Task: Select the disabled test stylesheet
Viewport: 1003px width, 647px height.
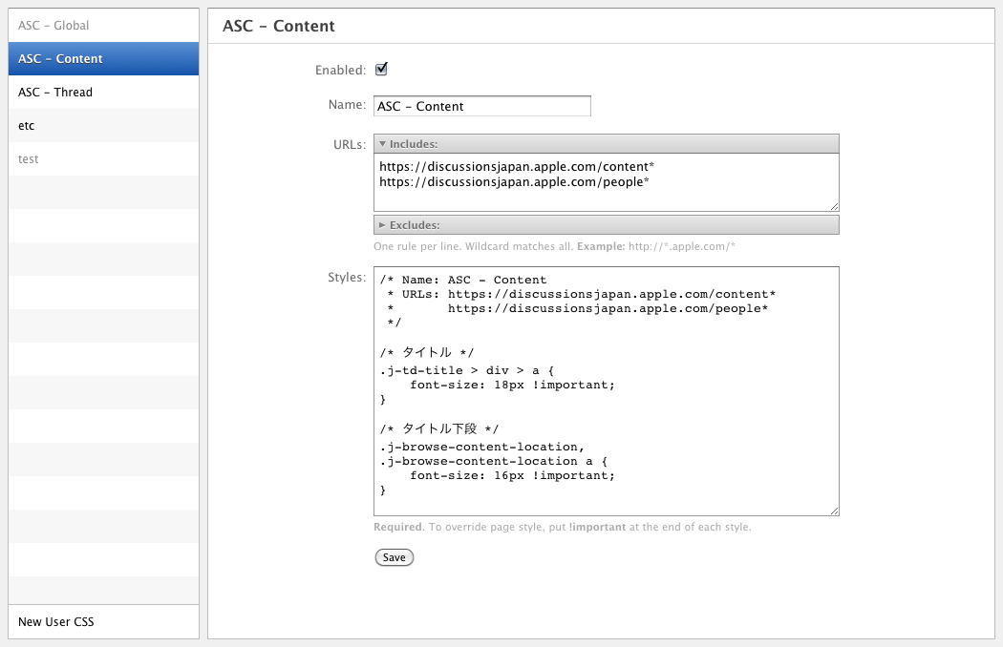Action: point(29,159)
